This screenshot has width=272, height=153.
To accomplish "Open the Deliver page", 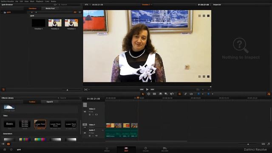I will tap(165, 149).
